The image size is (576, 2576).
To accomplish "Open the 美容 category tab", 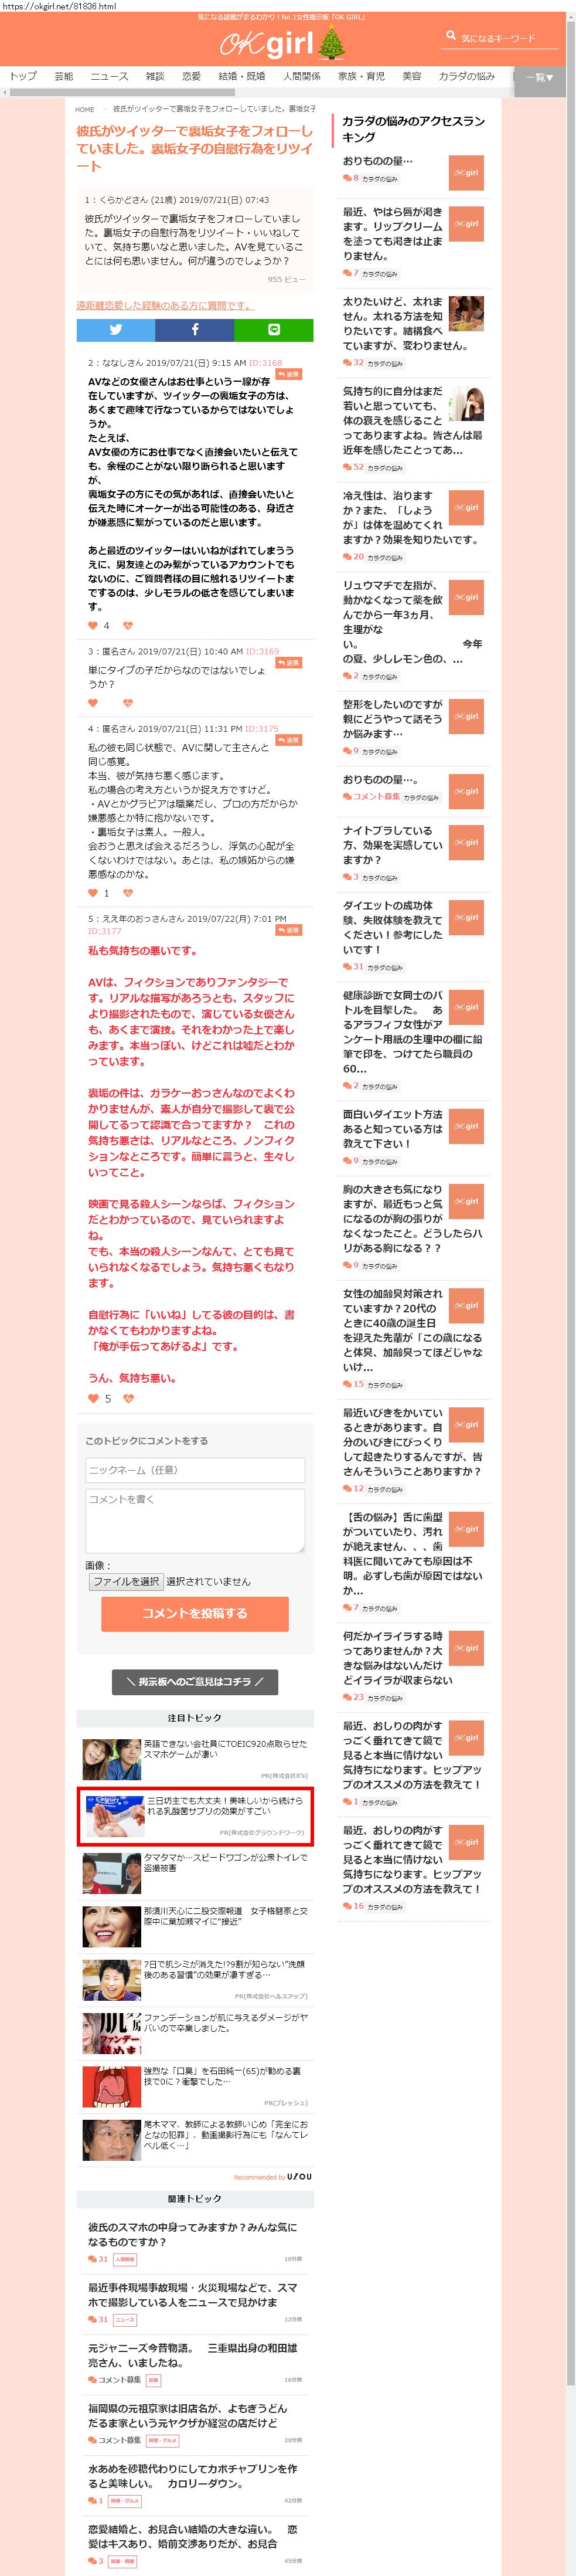I will click(411, 76).
